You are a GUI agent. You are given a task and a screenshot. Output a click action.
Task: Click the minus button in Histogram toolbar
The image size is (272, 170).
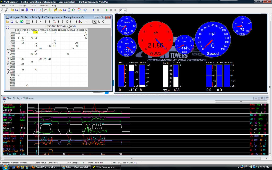(90, 22)
